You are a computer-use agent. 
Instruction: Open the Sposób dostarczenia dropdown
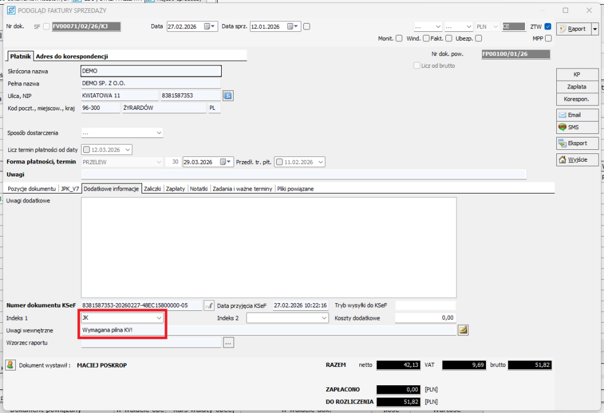click(x=159, y=133)
